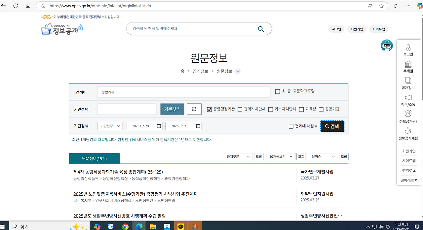Click the dark 검색 search button
Viewport: 423px width, 230px height.
pos(332,126)
